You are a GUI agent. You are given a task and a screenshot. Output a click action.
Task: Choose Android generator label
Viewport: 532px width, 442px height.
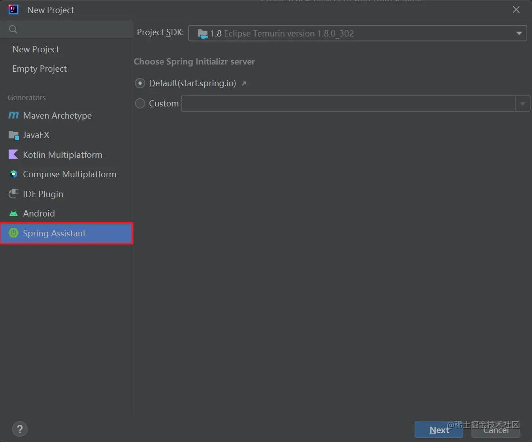coord(39,213)
